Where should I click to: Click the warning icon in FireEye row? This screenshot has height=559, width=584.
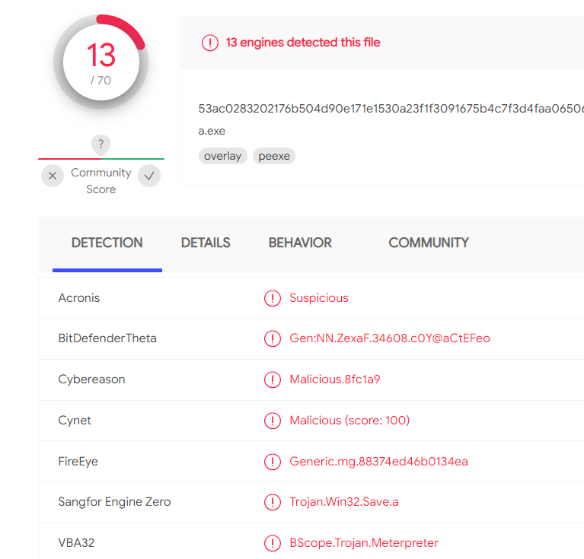coord(273,462)
